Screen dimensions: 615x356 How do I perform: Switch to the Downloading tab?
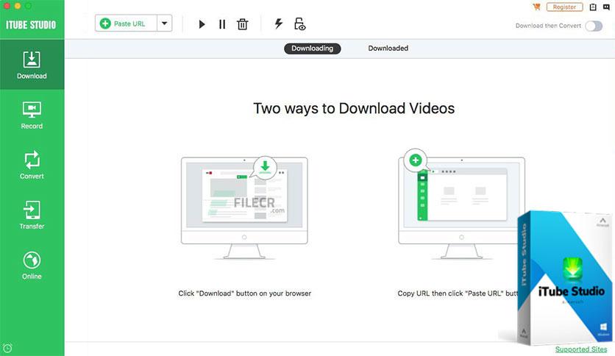[x=312, y=49]
